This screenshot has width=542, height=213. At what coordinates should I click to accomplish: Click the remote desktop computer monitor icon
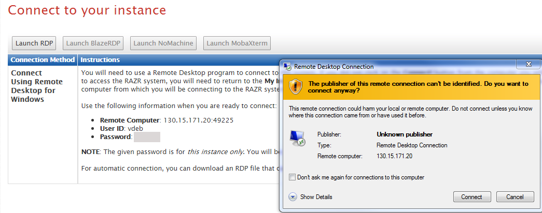click(x=297, y=139)
